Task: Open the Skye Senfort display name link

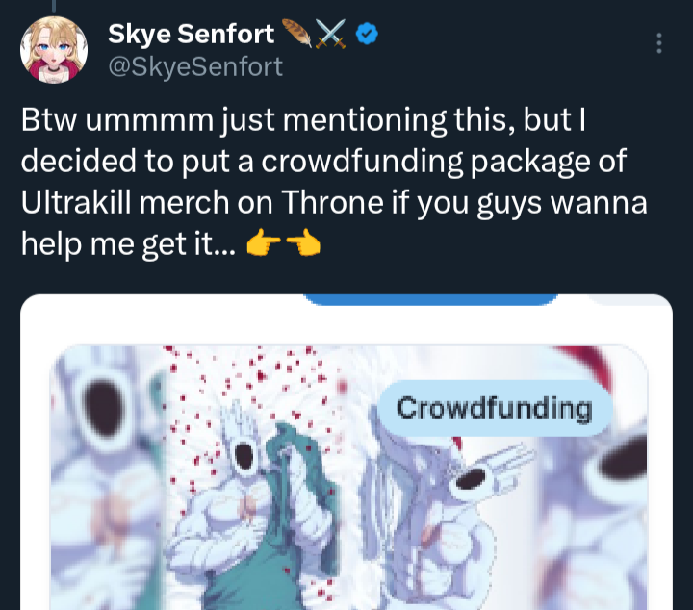Action: (x=191, y=34)
